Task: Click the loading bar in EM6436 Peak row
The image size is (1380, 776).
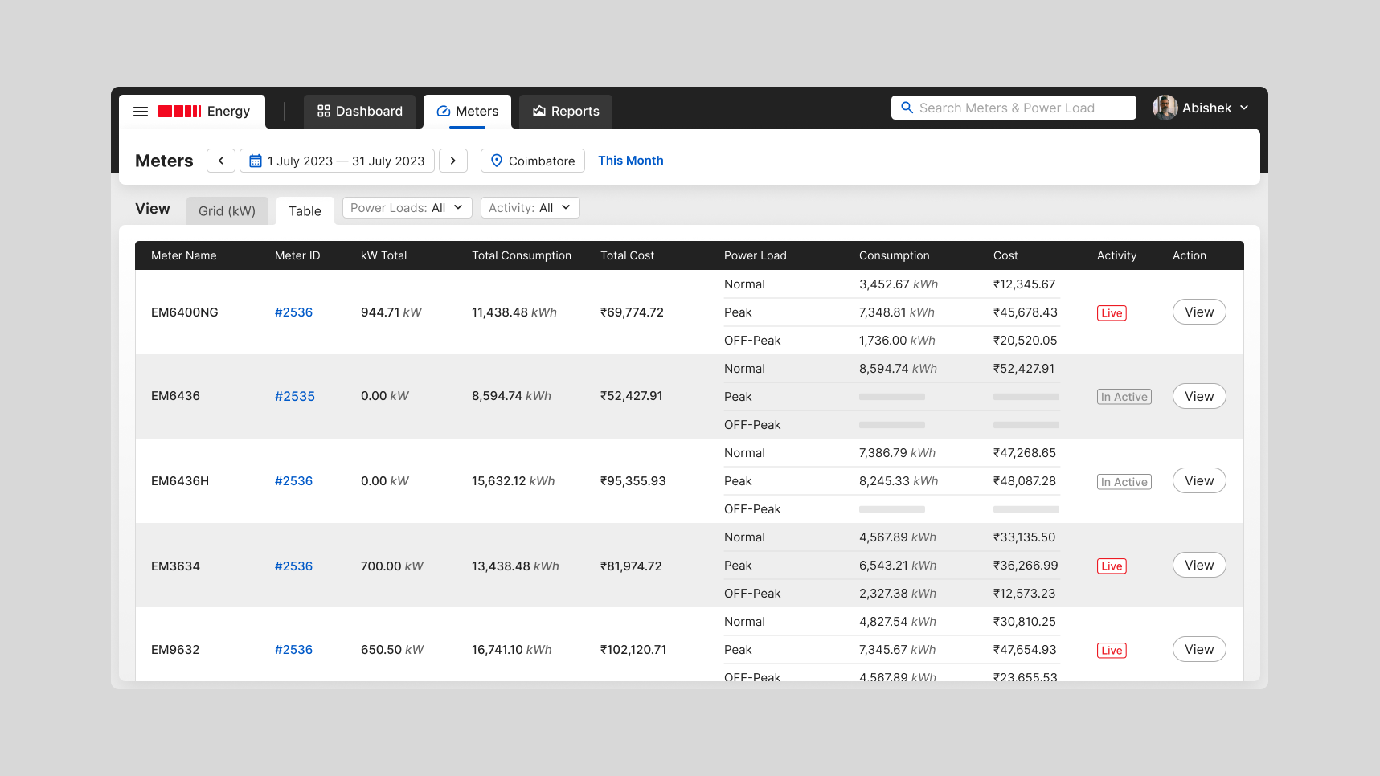Action: click(892, 396)
